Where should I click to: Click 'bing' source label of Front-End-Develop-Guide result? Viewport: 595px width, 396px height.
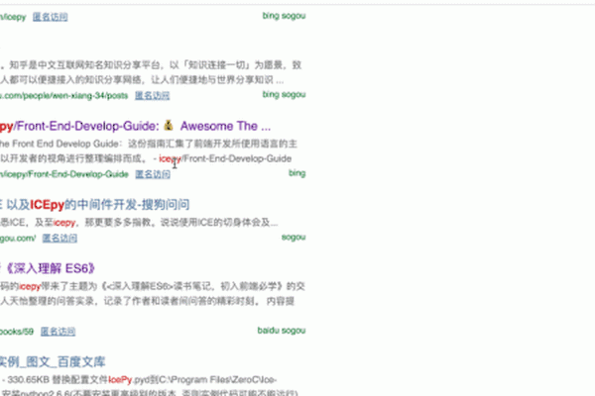tap(297, 174)
